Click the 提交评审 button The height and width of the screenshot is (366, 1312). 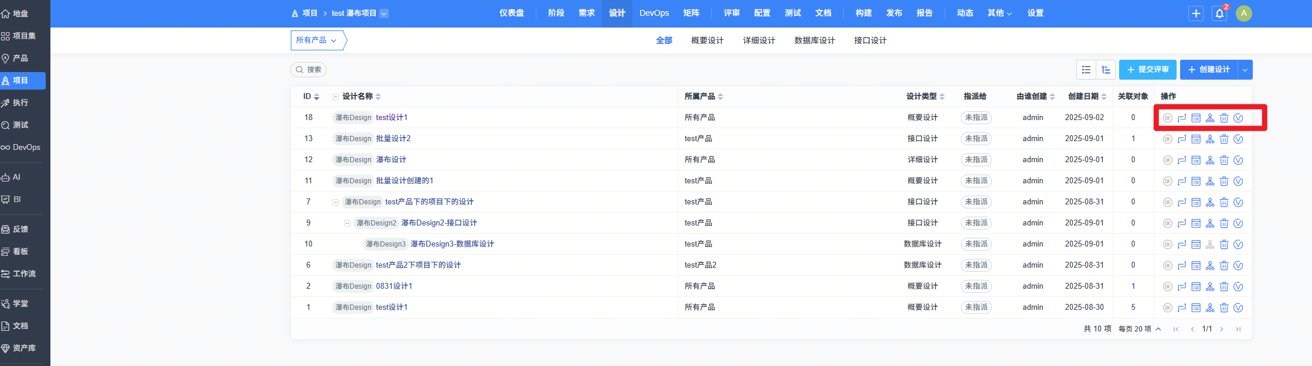coord(1147,70)
